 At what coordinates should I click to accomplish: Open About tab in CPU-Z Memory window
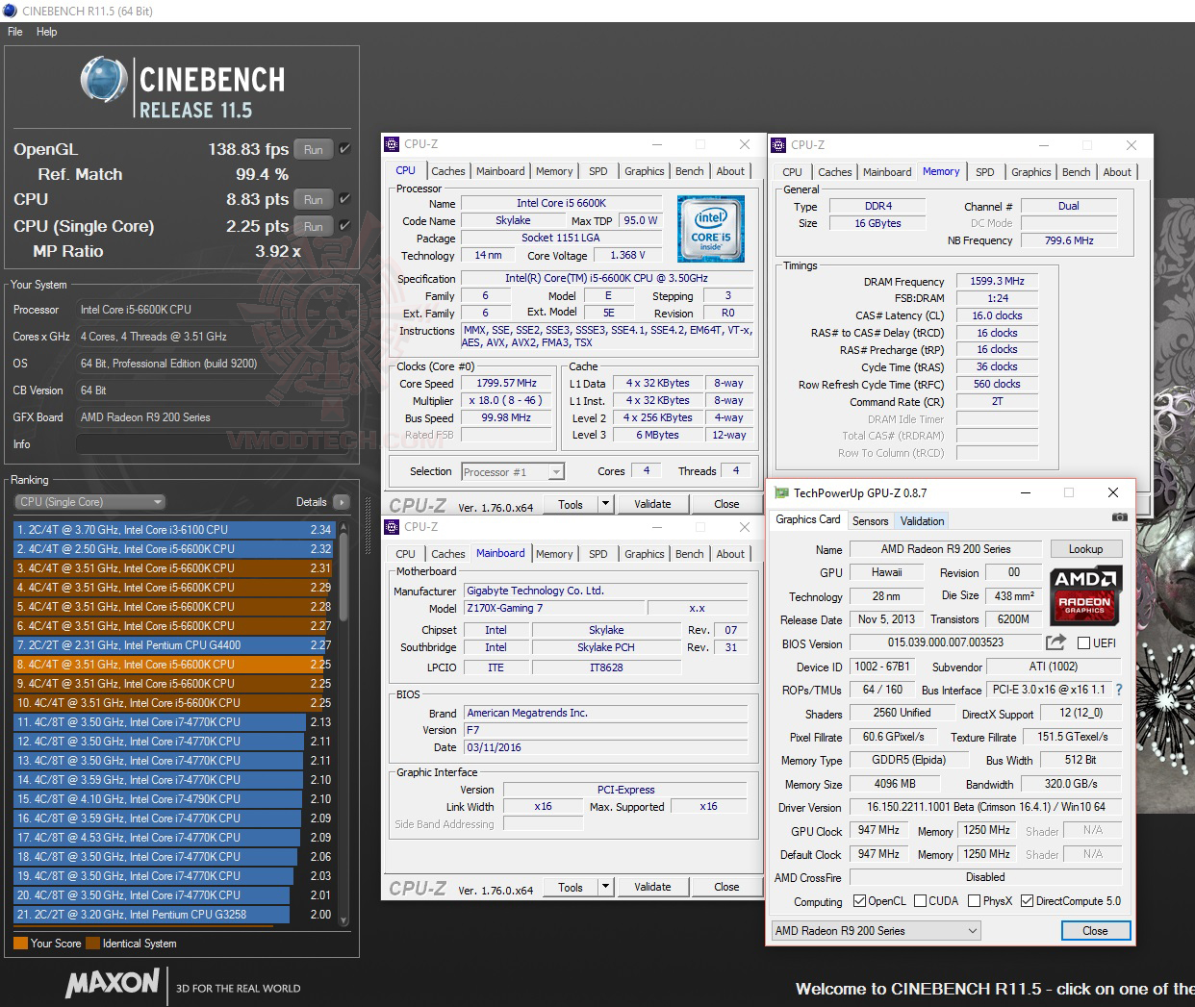point(1117,172)
